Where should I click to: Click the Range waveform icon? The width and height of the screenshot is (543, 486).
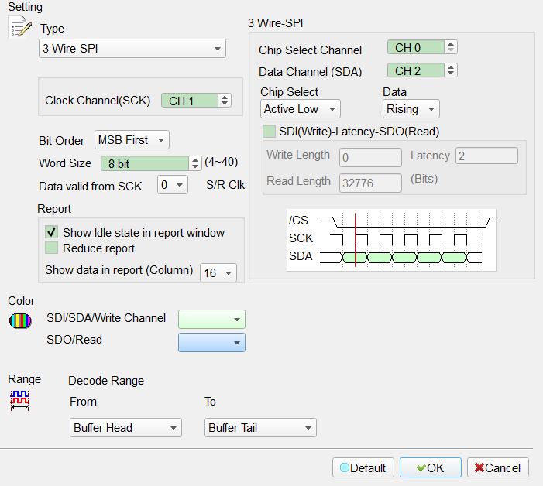tap(19, 400)
